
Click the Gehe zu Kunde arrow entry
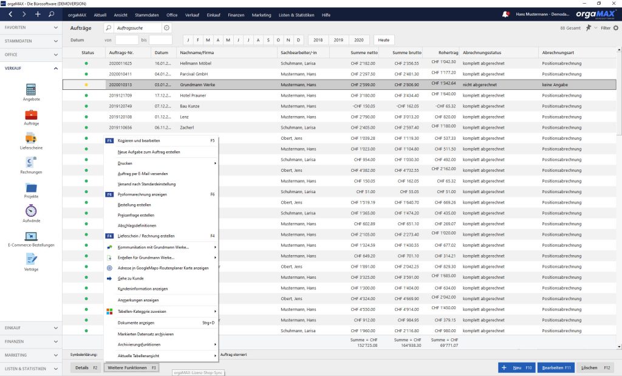pyautogui.click(x=160, y=278)
